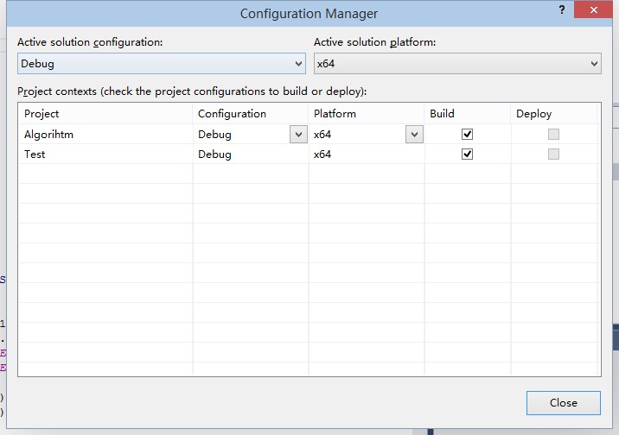Click the Platform column header
The width and height of the screenshot is (619, 435).
335,114
